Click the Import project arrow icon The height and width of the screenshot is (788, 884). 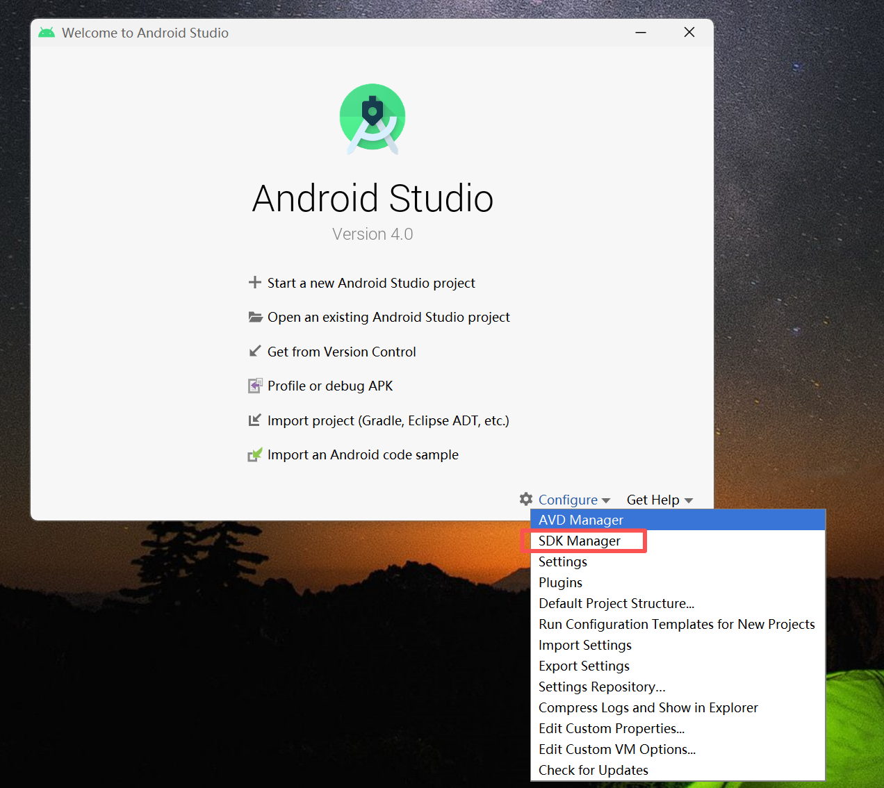click(255, 420)
